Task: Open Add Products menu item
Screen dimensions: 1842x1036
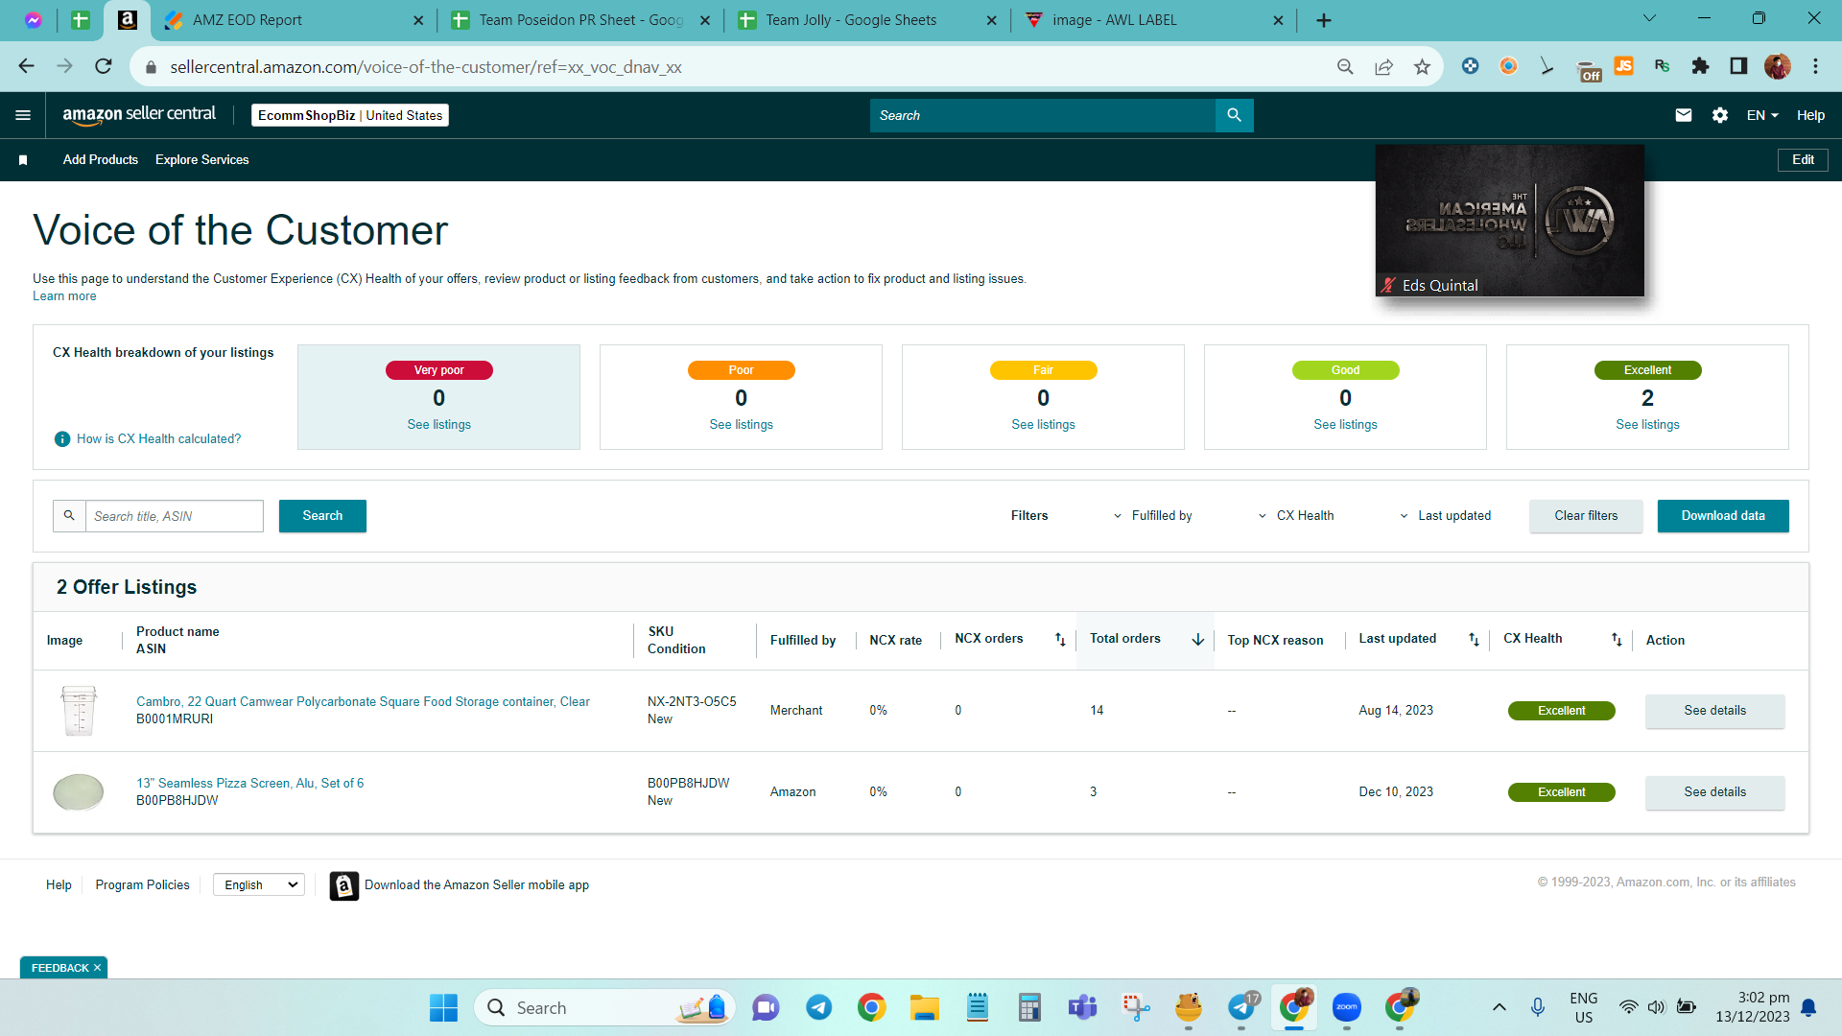Action: [101, 160]
